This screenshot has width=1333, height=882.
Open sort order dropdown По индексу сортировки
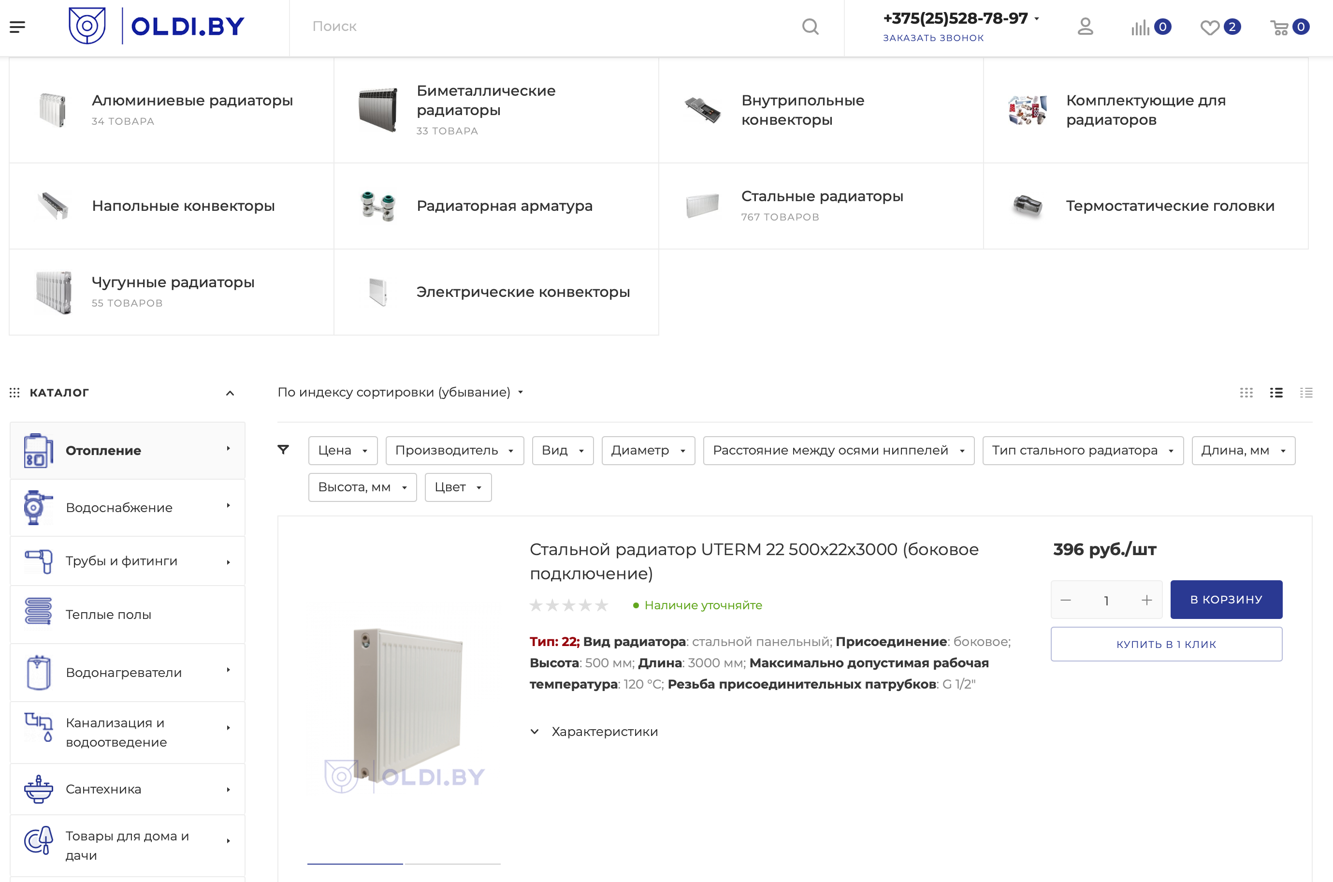pos(400,392)
